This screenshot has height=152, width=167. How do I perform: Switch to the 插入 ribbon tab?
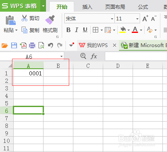coord(87,7)
